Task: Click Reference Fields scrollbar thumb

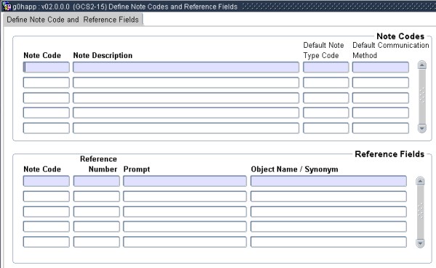Action: click(420, 212)
